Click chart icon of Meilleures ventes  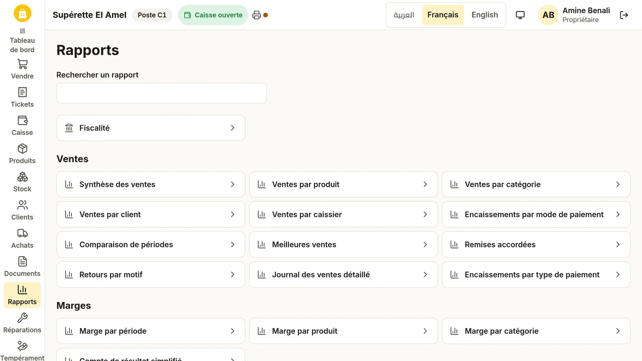(x=262, y=245)
